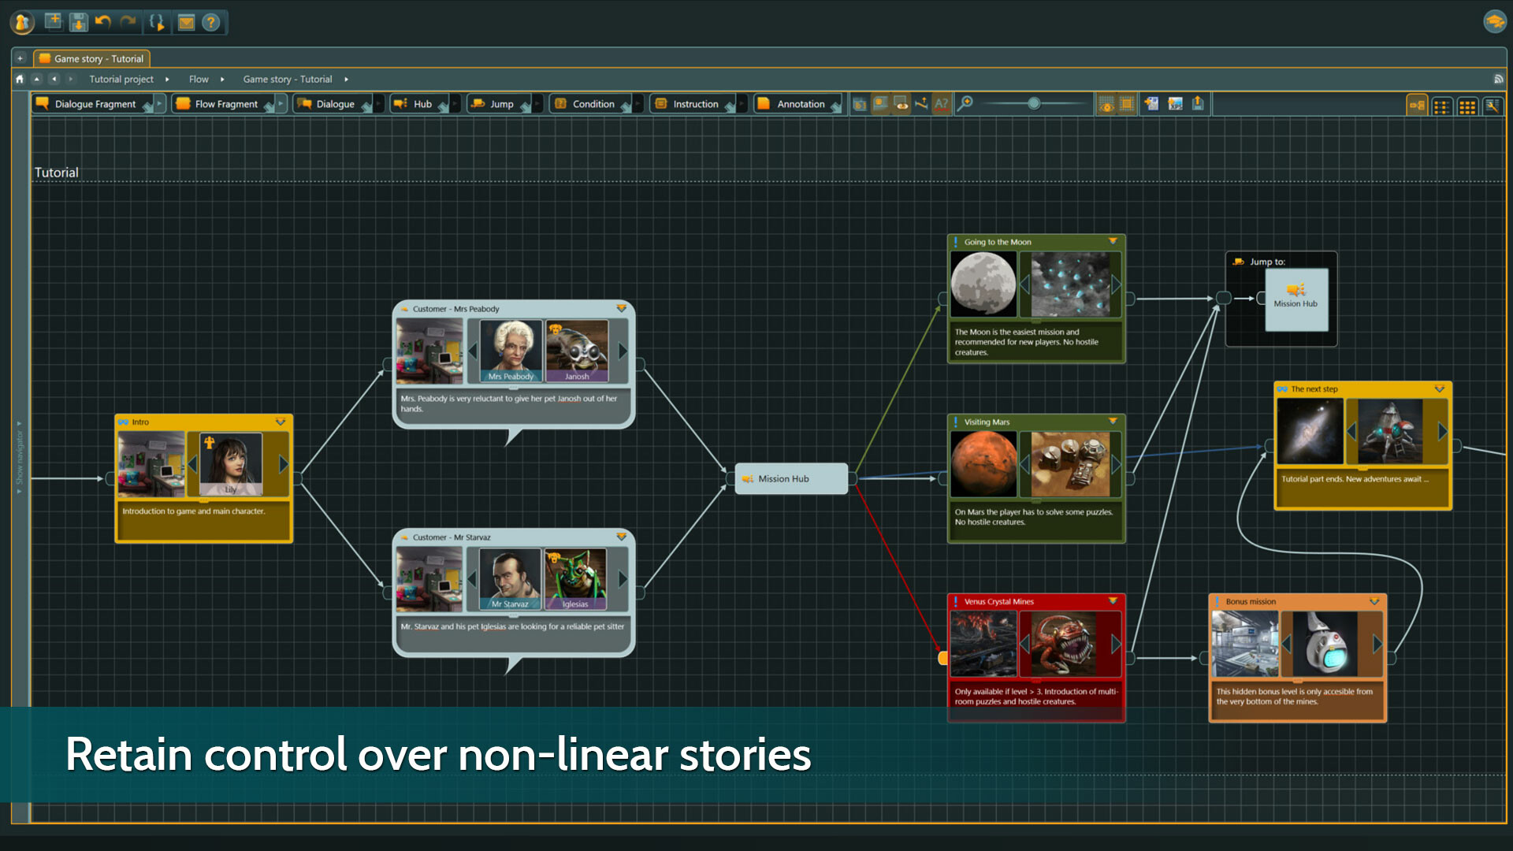Select the Hub node tool
Screen dimensions: 1513x851
(x=418, y=103)
